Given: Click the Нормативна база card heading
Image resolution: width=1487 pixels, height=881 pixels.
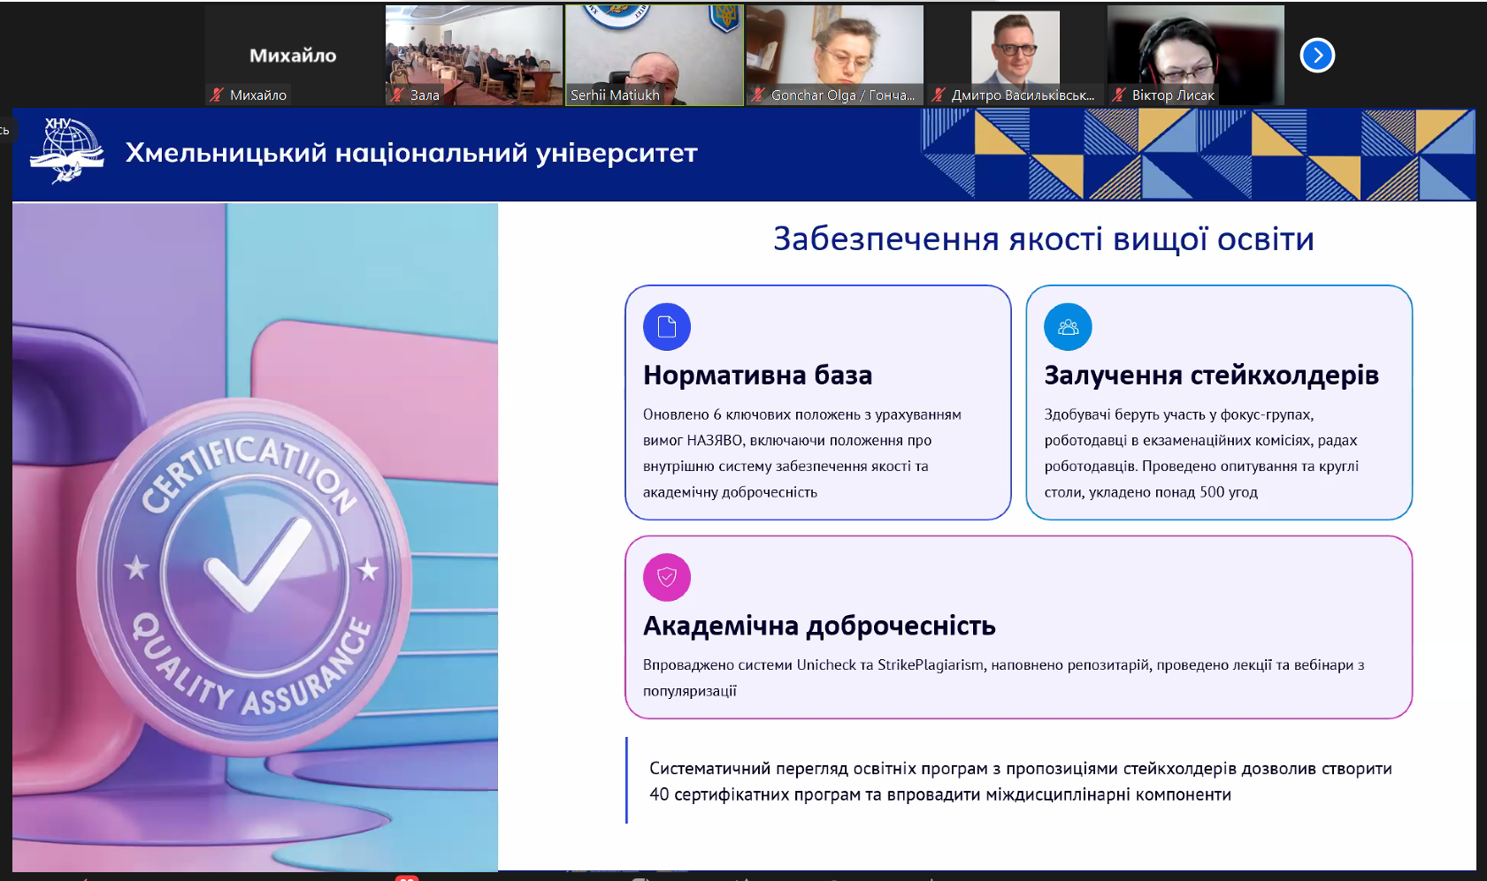Looking at the screenshot, I should click(757, 376).
